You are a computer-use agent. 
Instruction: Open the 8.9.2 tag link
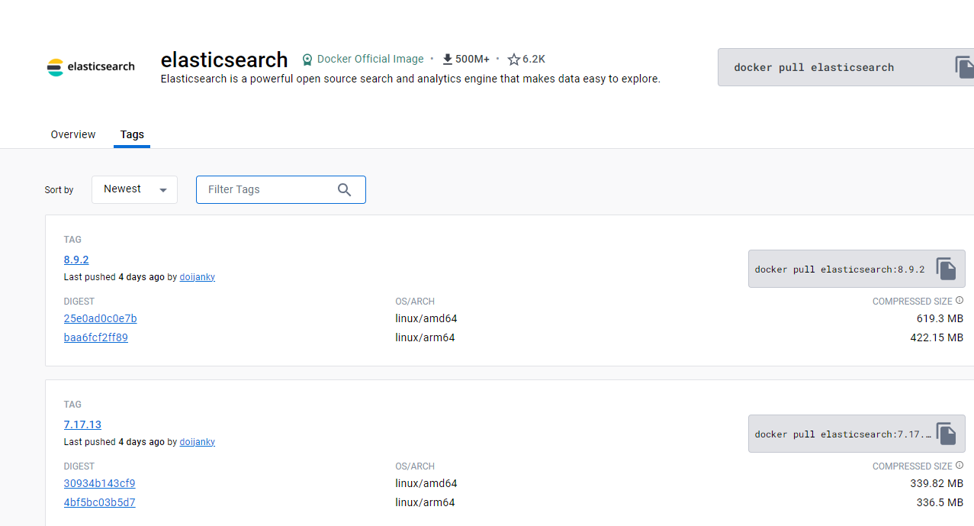pos(76,260)
